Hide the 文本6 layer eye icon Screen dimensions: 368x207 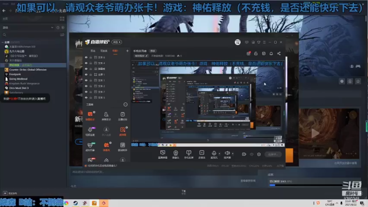[86, 57]
